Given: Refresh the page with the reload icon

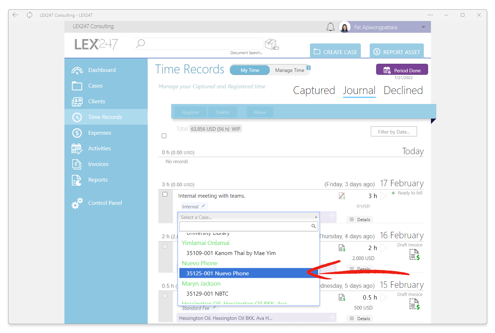Looking at the screenshot, I should point(30,15).
